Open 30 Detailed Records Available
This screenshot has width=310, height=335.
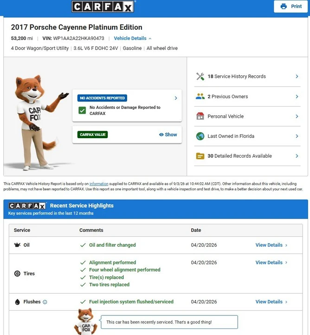tap(247, 156)
